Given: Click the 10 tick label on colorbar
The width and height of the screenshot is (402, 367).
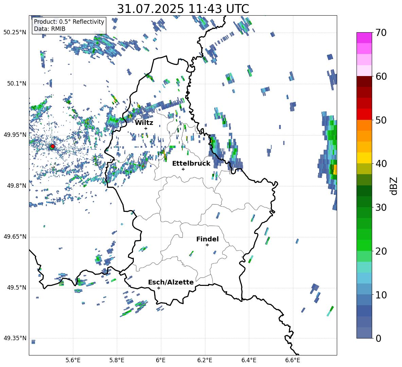Looking at the screenshot, I should point(381,295).
